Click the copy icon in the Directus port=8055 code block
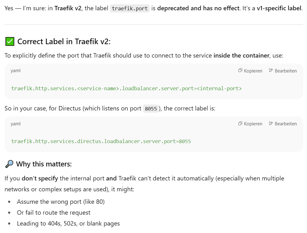The width and height of the screenshot is (307, 233). [x=240, y=123]
